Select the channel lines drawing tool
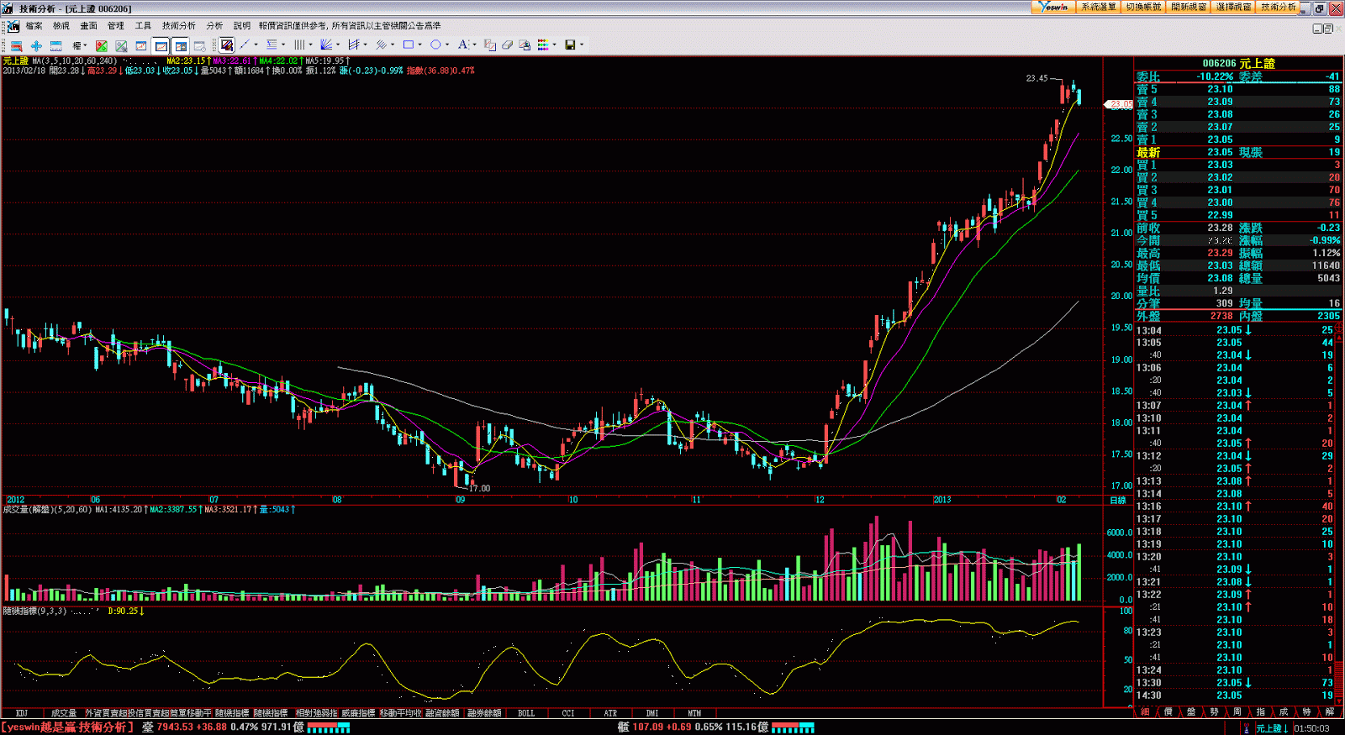This screenshot has height=735, width=1345. [x=354, y=45]
